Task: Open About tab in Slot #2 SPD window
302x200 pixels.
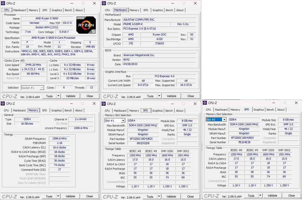Action: 281,110
